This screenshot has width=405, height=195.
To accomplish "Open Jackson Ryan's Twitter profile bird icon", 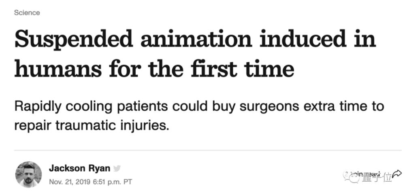I will coord(117,169).
